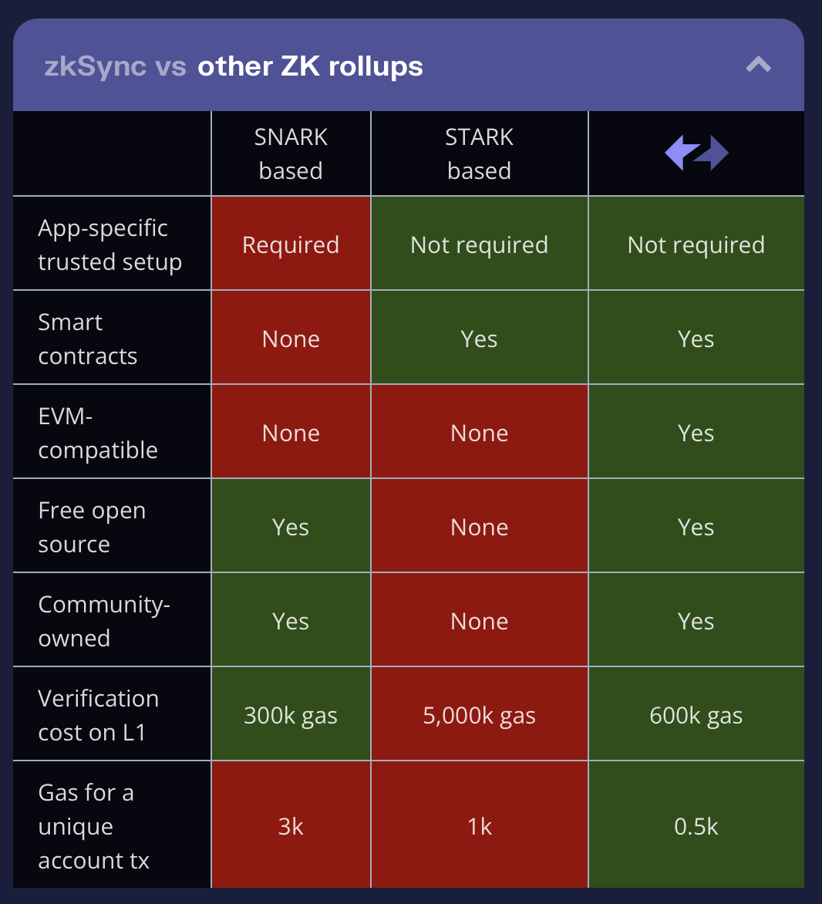The width and height of the screenshot is (822, 904).
Task: Click the red "3k" gas cell
Action: point(291,826)
